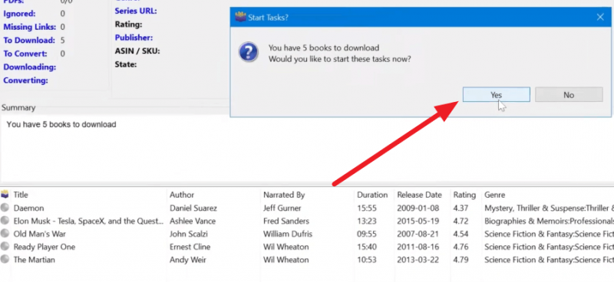614x282 pixels.
Task: Sort the list by Release Date header
Action: [419, 195]
